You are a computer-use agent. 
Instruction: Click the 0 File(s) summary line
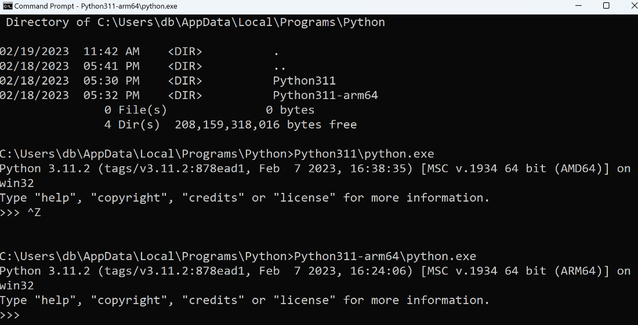[136, 109]
